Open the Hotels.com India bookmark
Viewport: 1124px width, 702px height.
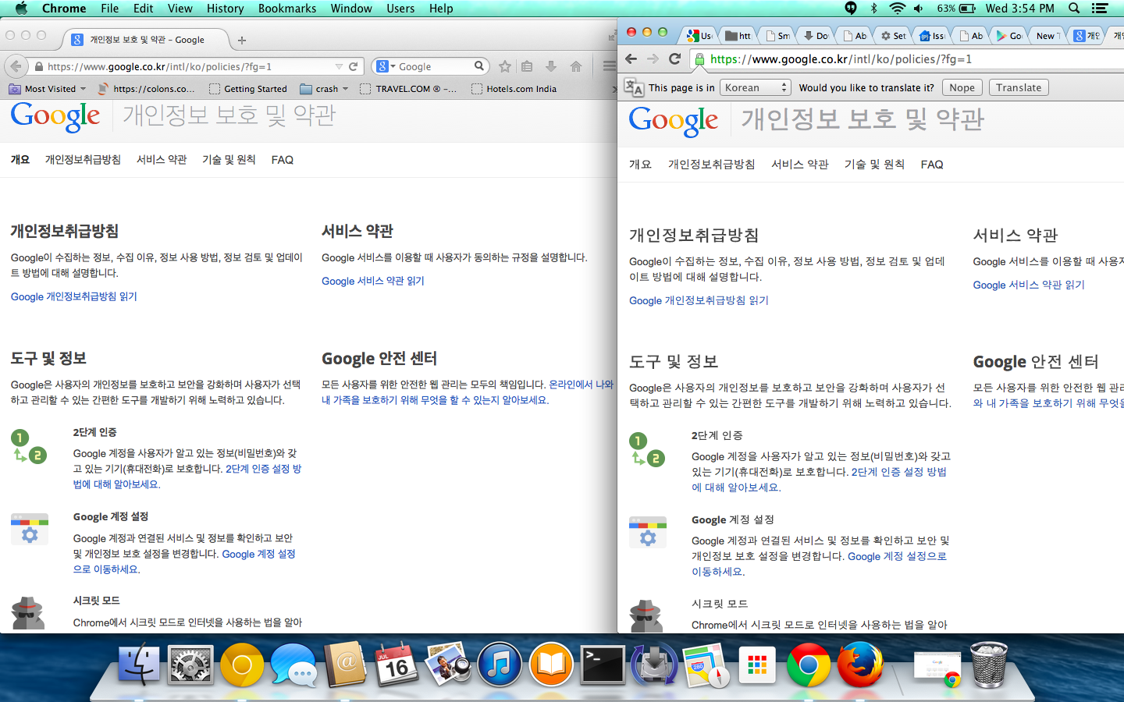(514, 89)
